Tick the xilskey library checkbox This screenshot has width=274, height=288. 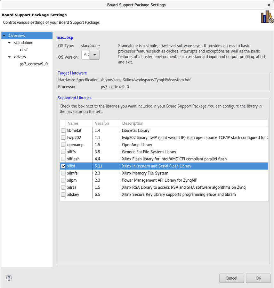[x=63, y=194]
